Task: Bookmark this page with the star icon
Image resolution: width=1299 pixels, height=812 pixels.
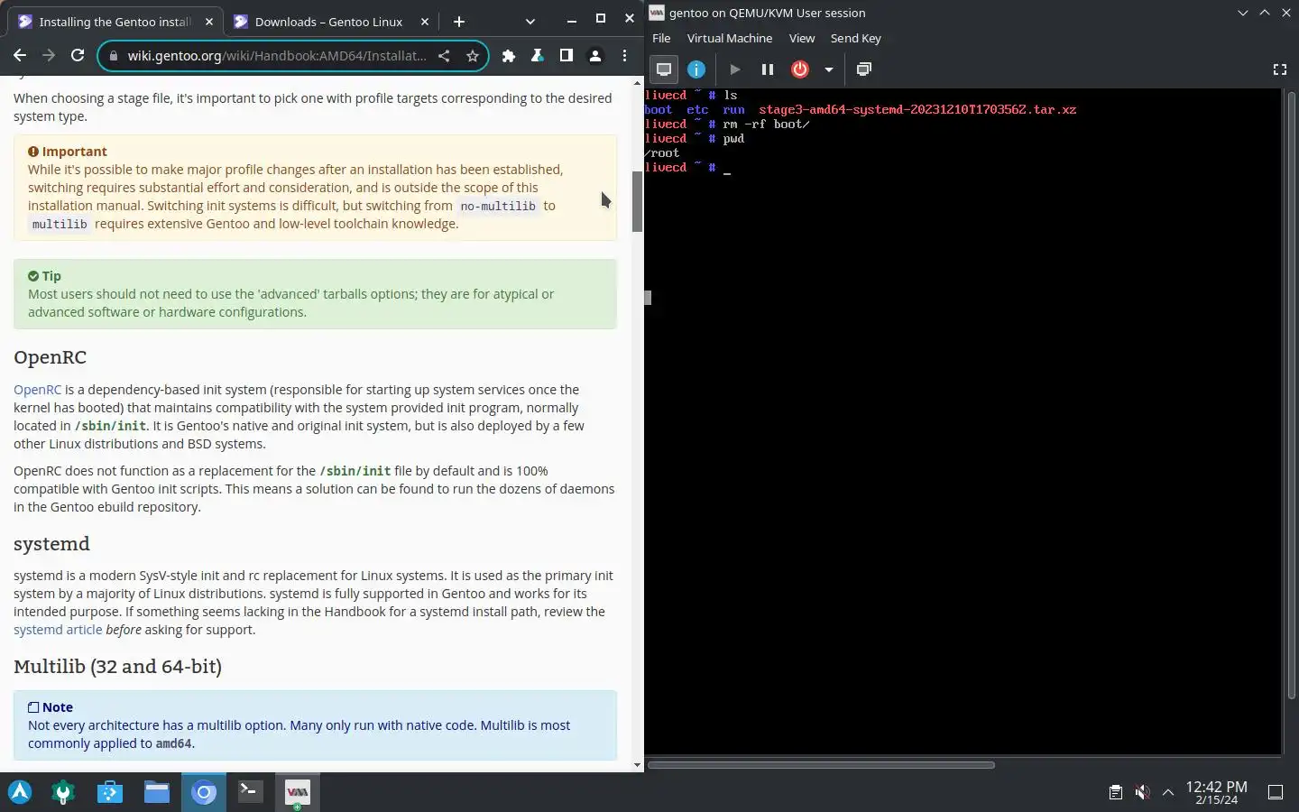Action: (x=472, y=56)
